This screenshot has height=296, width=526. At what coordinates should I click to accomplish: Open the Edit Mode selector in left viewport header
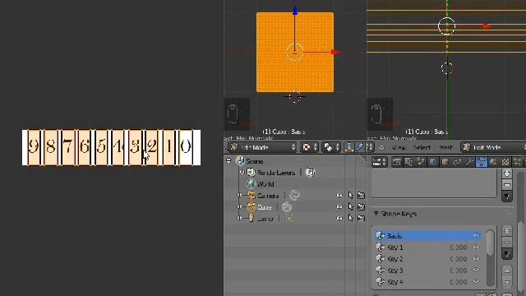pos(262,147)
